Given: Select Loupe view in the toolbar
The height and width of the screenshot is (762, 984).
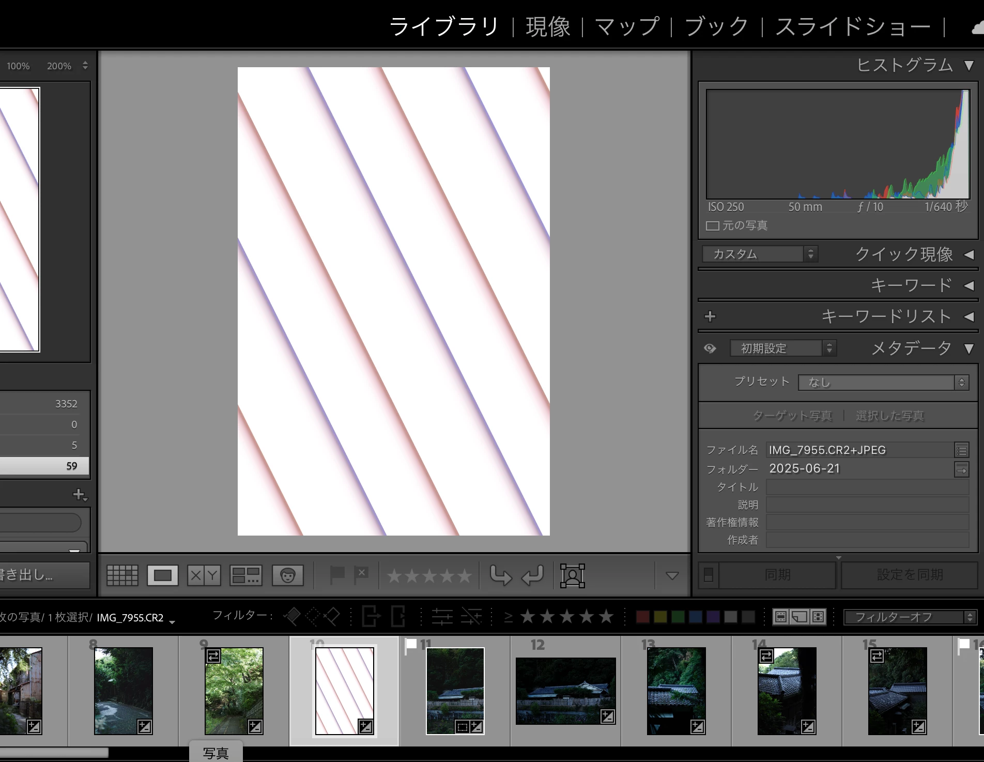Looking at the screenshot, I should [x=163, y=575].
